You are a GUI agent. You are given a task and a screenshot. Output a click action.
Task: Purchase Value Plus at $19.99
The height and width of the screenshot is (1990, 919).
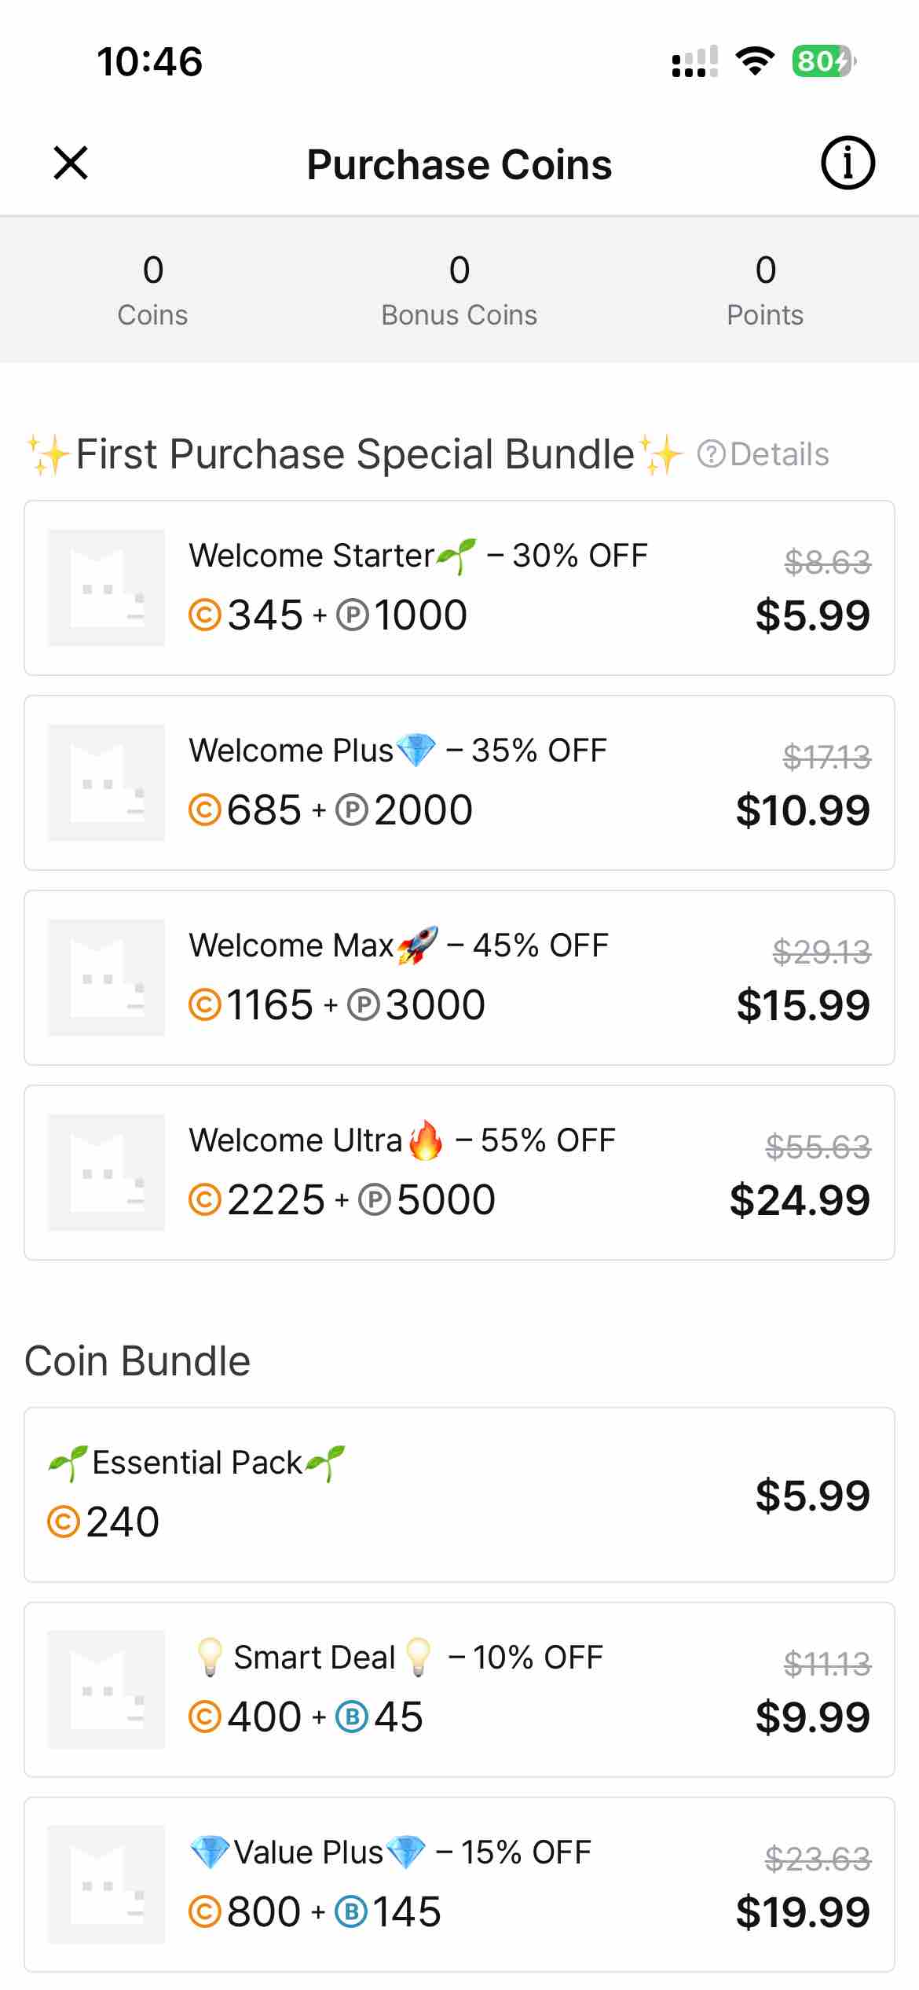pyautogui.click(x=803, y=1912)
